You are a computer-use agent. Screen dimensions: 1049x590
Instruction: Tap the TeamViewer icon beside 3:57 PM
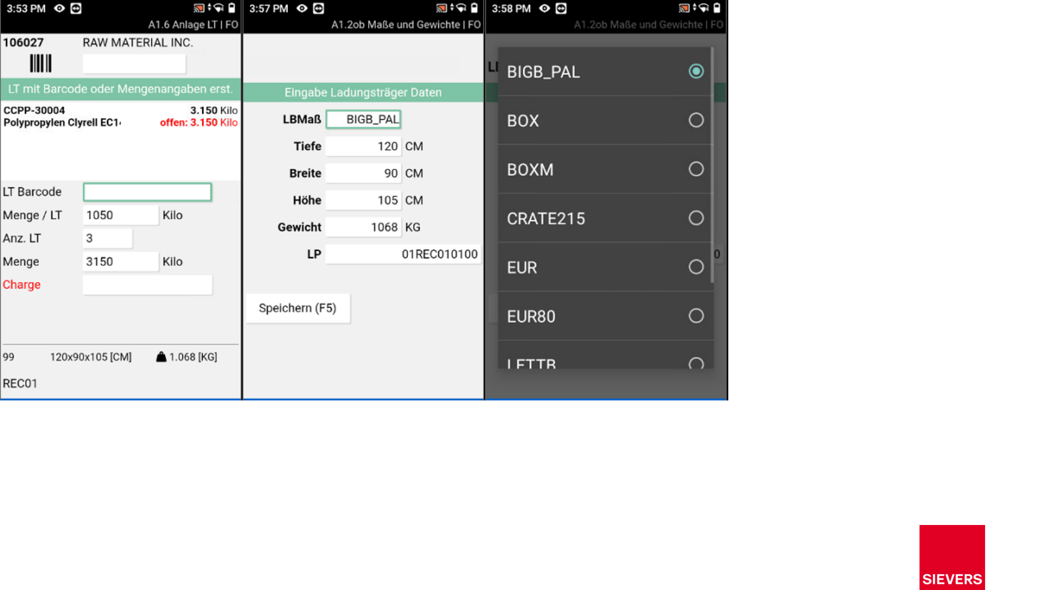pos(319,8)
